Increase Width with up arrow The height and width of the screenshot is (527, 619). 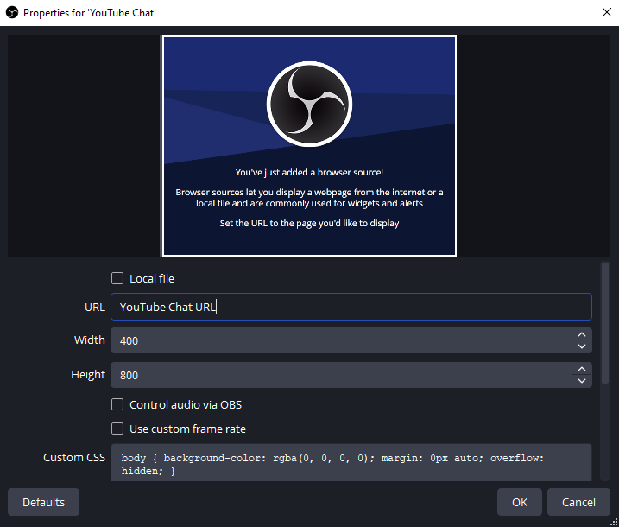click(x=582, y=334)
